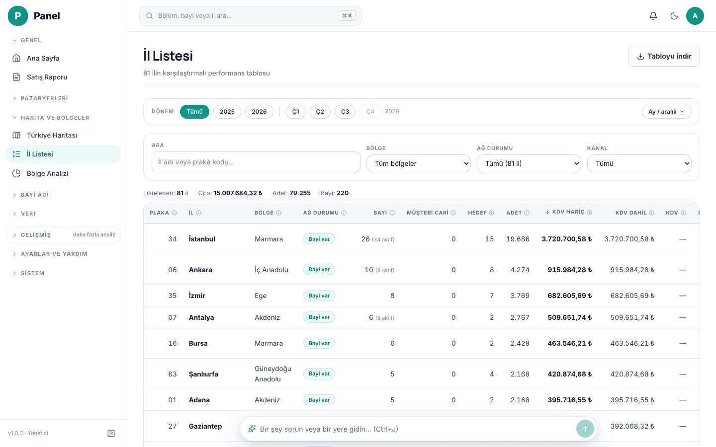The image size is (716, 447).
Task: Open Ana Sayfa in sidebar
Action: click(x=63, y=58)
